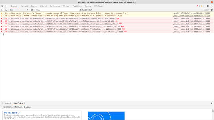
Task: Create a live expression with the eye icon
Action: pyautogui.click(x=32, y=10)
